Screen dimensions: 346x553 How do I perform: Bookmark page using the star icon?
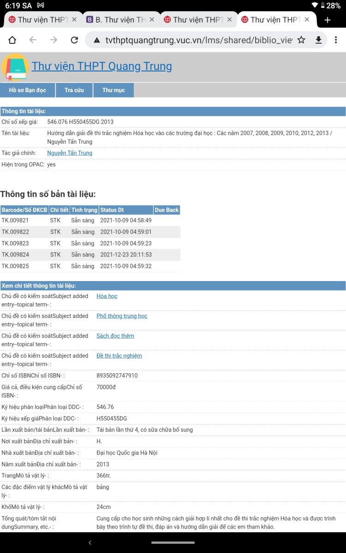pyautogui.click(x=301, y=40)
